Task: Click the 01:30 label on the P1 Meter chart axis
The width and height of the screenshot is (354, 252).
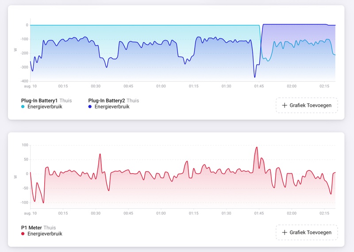Action: point(226,213)
